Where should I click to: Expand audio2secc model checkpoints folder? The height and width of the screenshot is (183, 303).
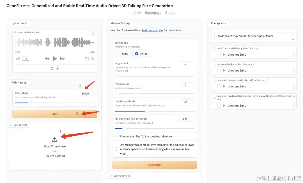click(x=224, y=55)
